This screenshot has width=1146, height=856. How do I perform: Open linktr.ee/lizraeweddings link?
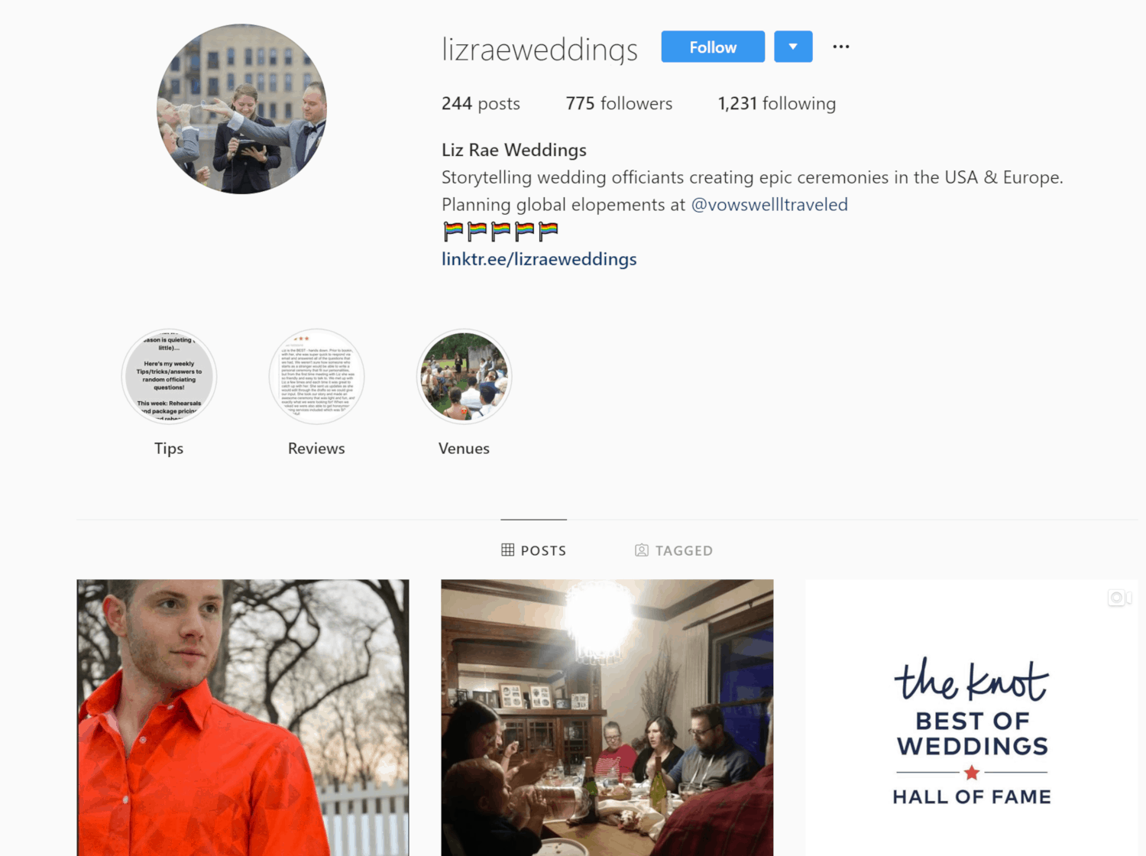[x=539, y=259]
